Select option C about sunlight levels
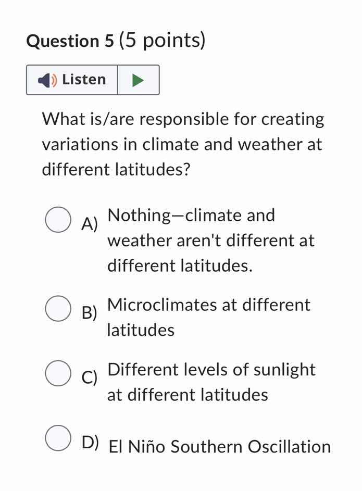 point(58,373)
